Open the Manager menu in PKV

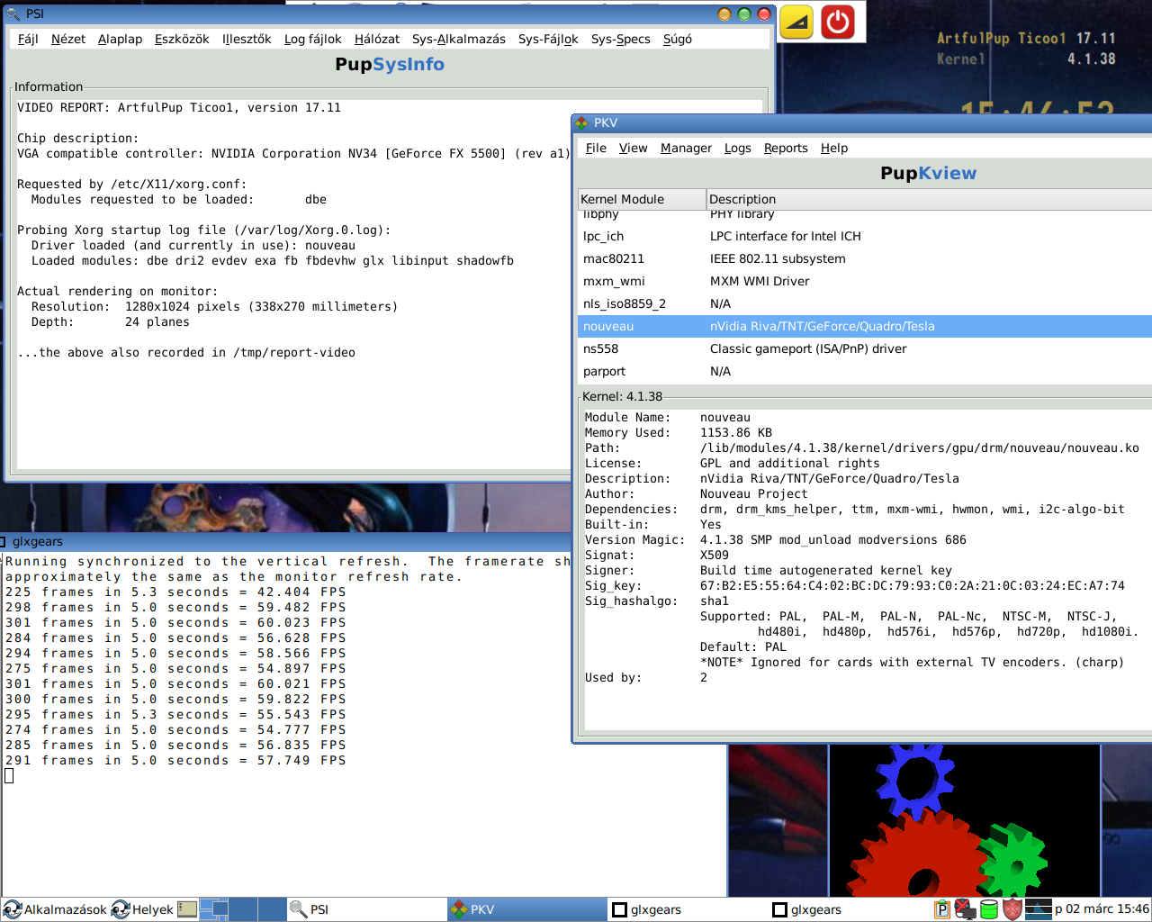(686, 148)
